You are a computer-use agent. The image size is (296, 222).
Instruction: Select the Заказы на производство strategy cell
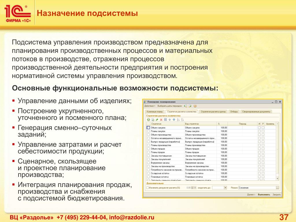167,166
